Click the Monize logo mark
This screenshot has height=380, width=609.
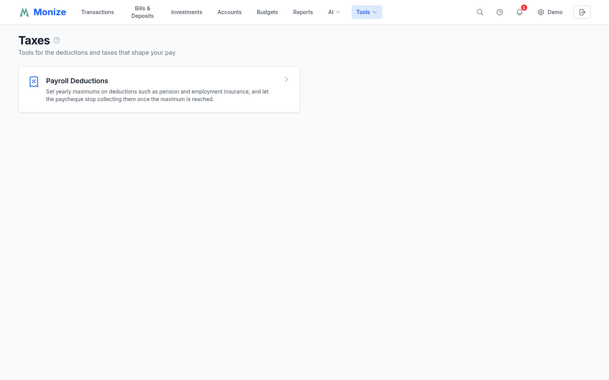[x=24, y=12]
